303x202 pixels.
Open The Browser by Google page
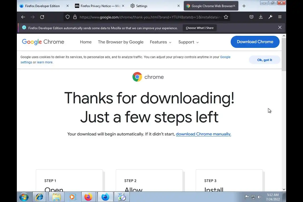point(120,42)
